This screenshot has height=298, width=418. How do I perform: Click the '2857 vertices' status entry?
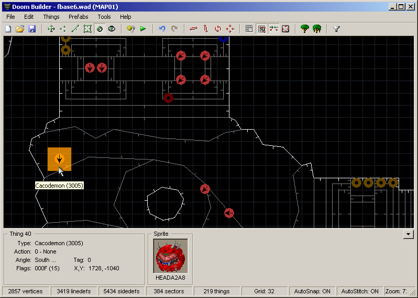[25, 291]
